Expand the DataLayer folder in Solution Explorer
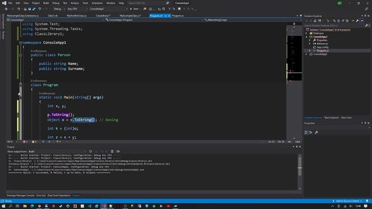Screen dimensions: 372x209 (x=306, y=33)
